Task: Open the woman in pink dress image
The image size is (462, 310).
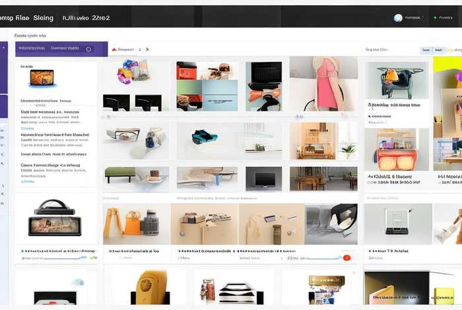Action: [321, 84]
